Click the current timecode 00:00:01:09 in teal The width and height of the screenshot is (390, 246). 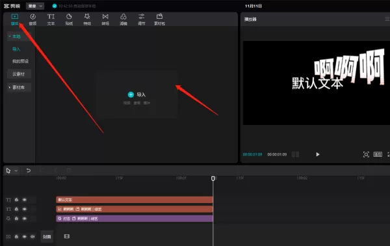[252, 154]
